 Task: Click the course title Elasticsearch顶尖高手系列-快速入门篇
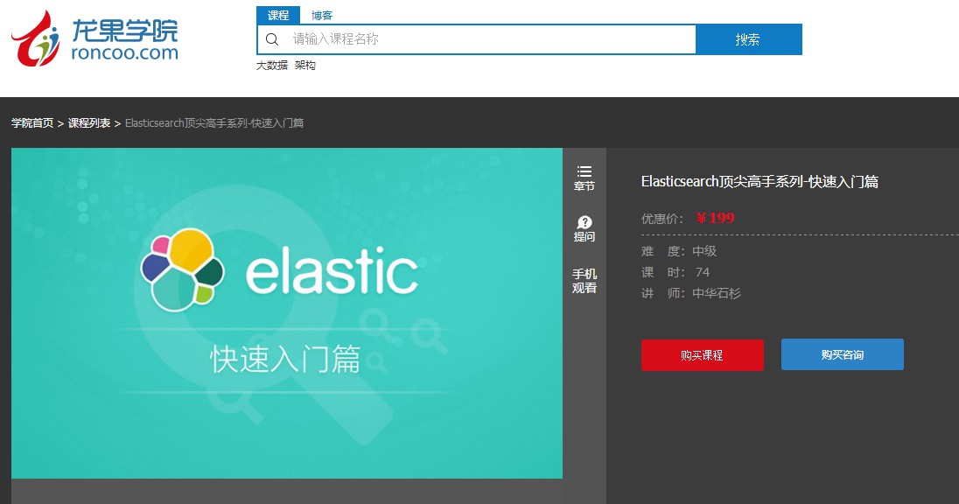click(x=759, y=182)
